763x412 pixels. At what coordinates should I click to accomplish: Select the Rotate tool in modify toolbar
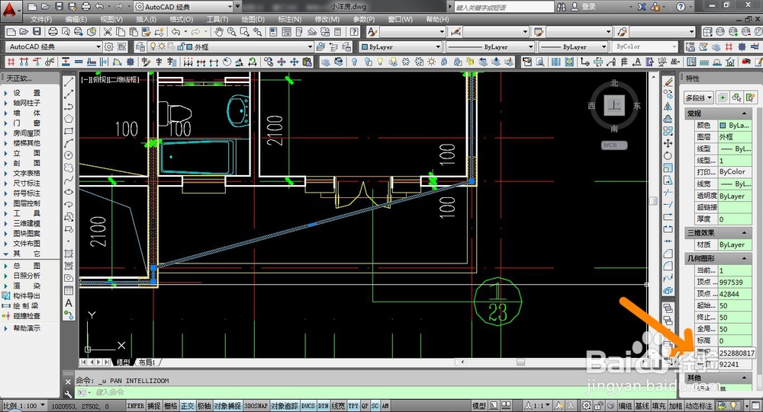tap(668, 155)
